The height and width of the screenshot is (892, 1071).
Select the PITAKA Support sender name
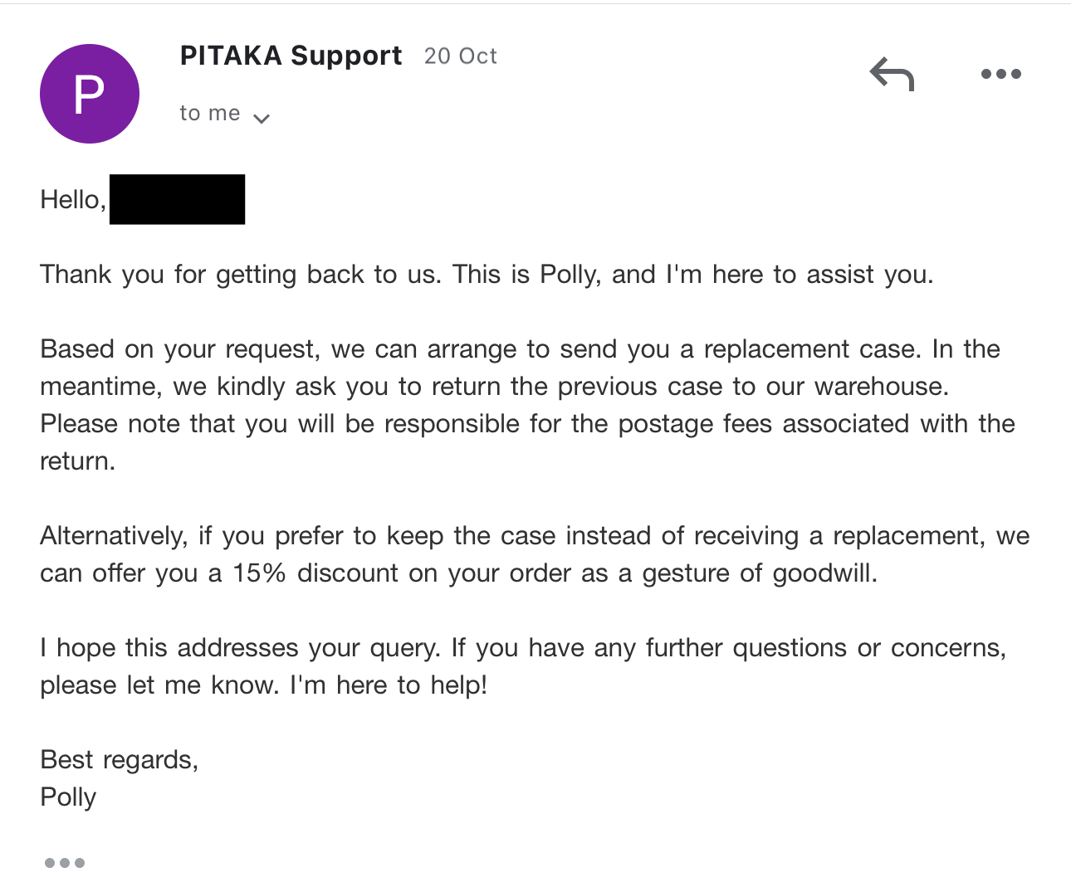(291, 56)
